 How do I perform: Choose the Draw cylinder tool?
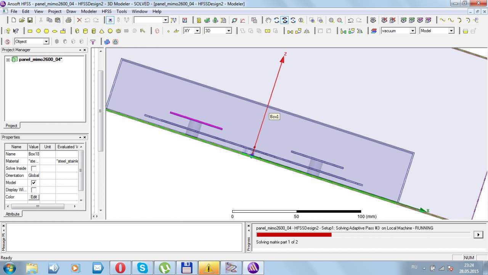(85, 31)
